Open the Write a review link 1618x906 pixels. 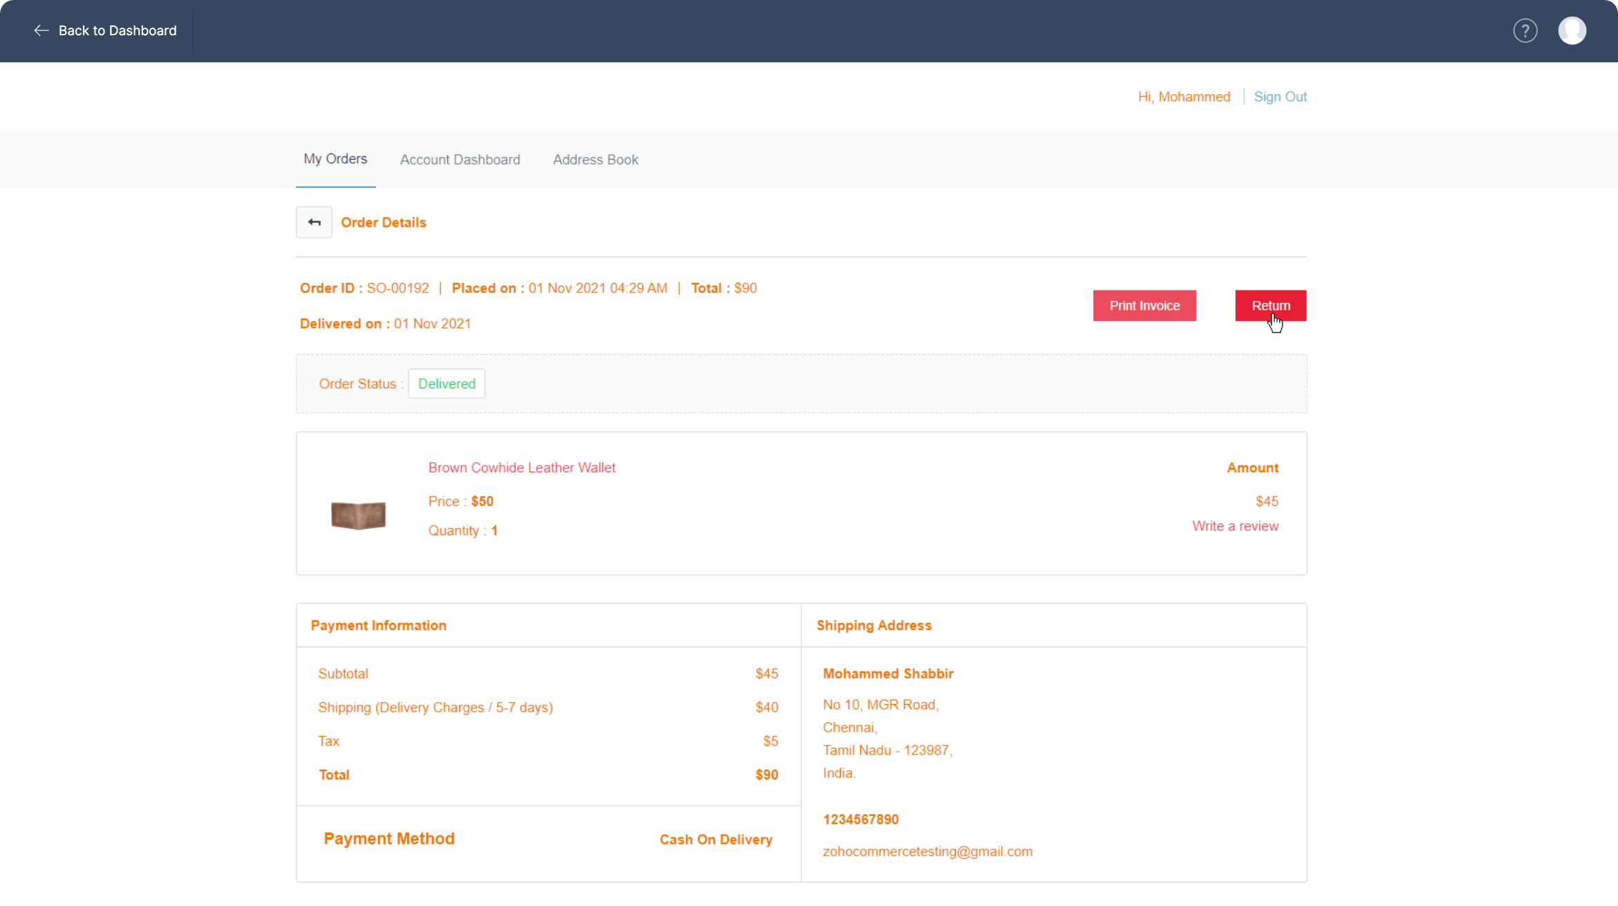(1235, 526)
